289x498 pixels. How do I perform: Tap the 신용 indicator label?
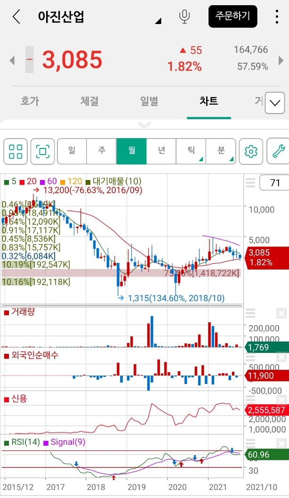point(16,398)
